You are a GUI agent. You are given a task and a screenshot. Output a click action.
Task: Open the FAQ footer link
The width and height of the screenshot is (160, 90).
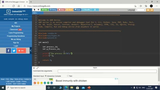coord(7,79)
